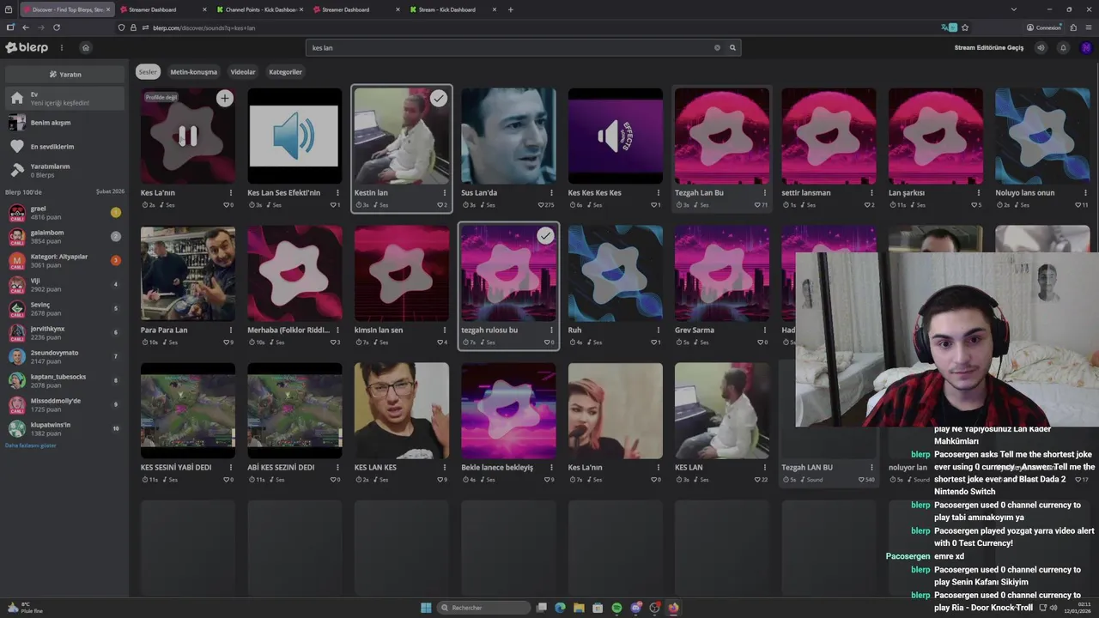Open options menu for Kes Lan Ses Efekti'nin
The image size is (1099, 618).
[337, 192]
